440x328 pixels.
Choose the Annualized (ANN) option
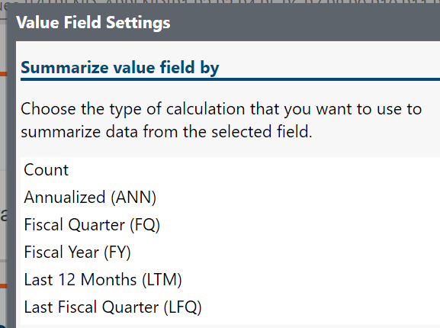230,198
